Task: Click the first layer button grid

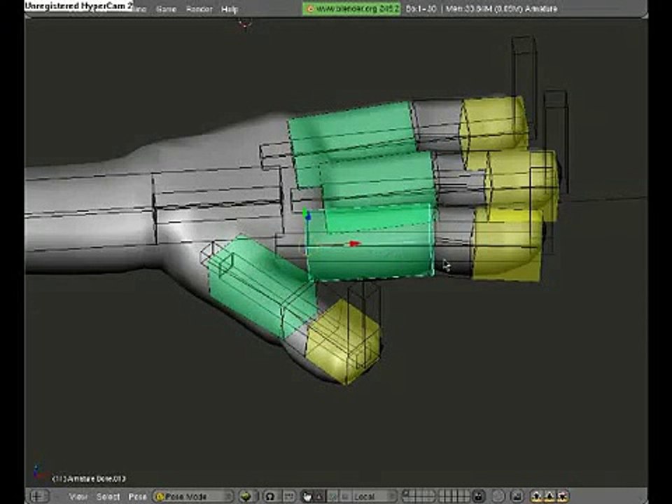Action: tap(419, 496)
